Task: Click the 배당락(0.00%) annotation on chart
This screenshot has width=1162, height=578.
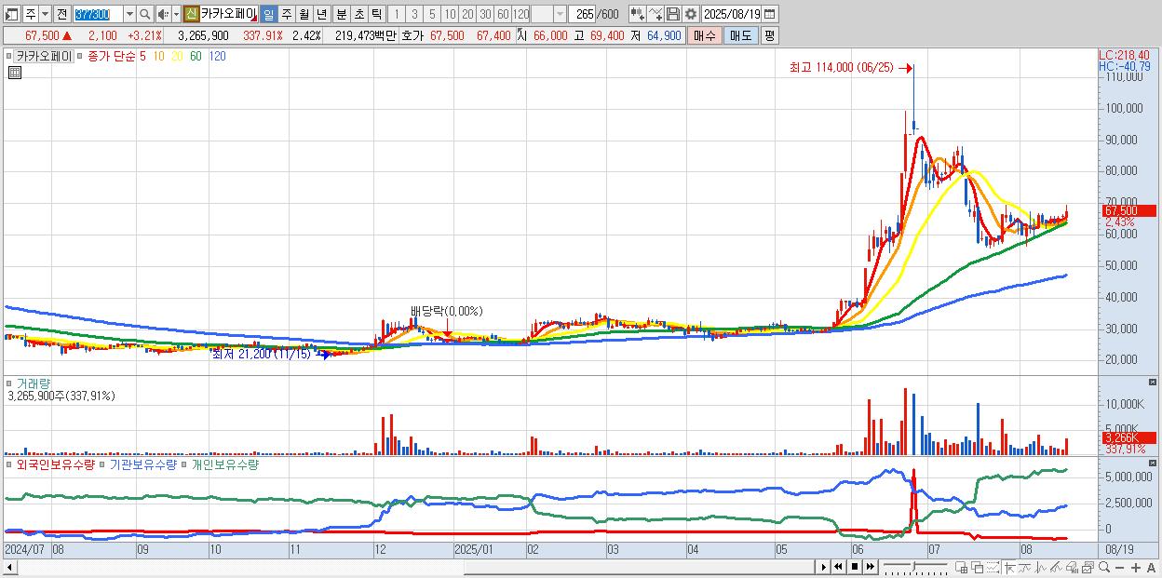Action: (x=447, y=311)
